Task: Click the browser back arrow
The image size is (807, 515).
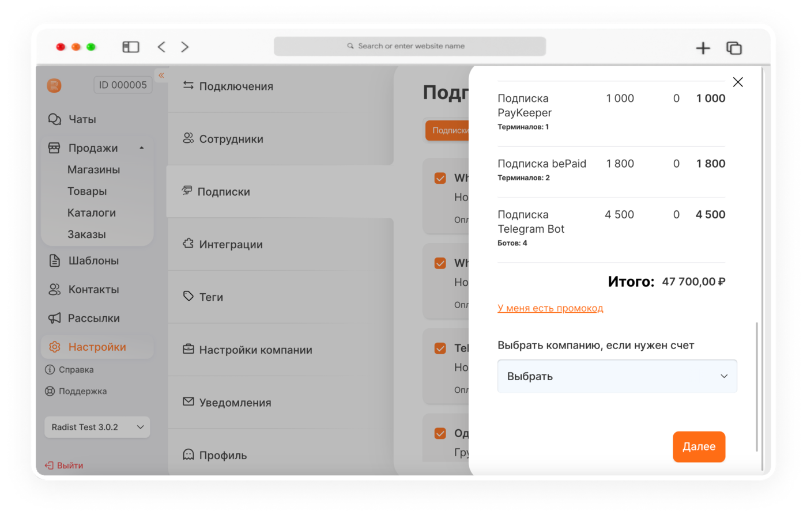Action: point(161,47)
